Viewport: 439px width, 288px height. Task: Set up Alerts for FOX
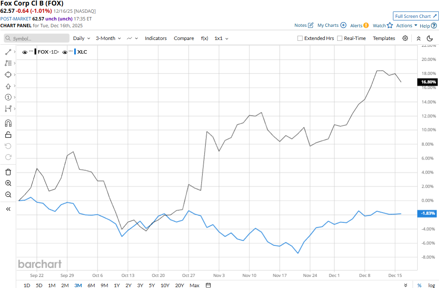tap(359, 26)
